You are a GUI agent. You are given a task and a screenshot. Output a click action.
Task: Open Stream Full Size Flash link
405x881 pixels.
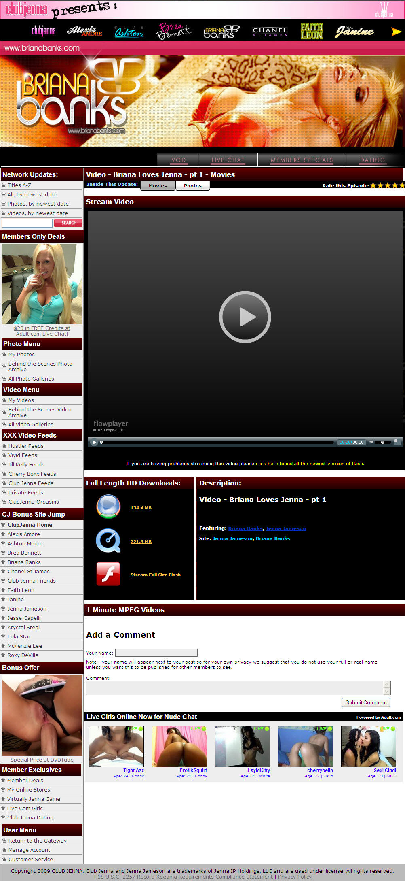pyautogui.click(x=156, y=575)
